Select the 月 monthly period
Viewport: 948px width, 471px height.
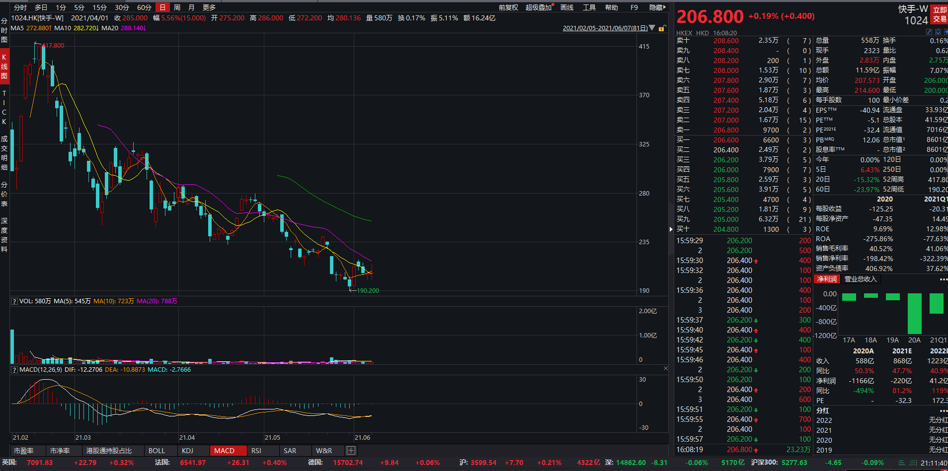(x=191, y=7)
